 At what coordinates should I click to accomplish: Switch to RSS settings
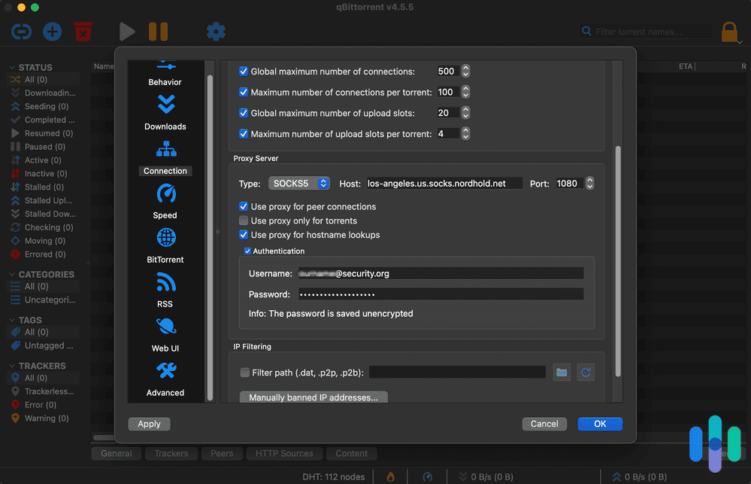pyautogui.click(x=165, y=290)
